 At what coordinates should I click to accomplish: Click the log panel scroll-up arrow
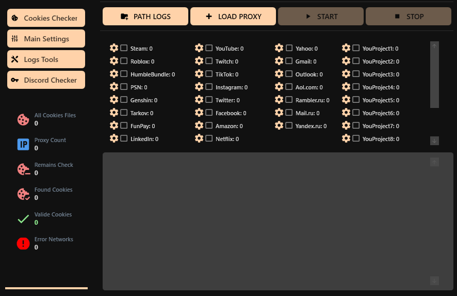434,162
